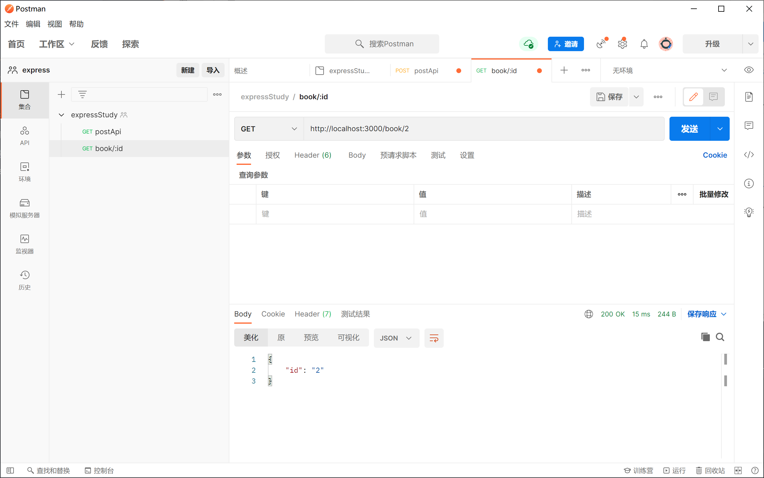
Task: Open the Collections (集合) sidebar panel
Action: coord(25,100)
